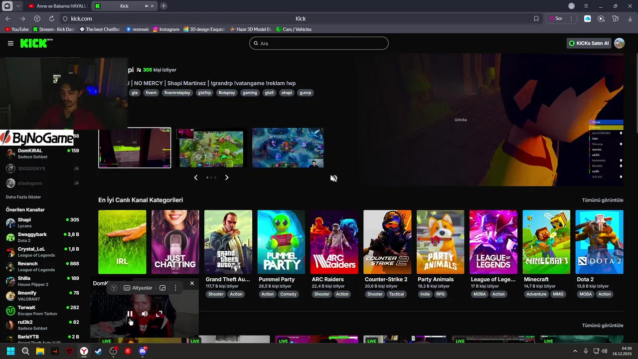Go to the previous featured stream with the left arrow
This screenshot has width=638, height=359.
pyautogui.click(x=195, y=178)
